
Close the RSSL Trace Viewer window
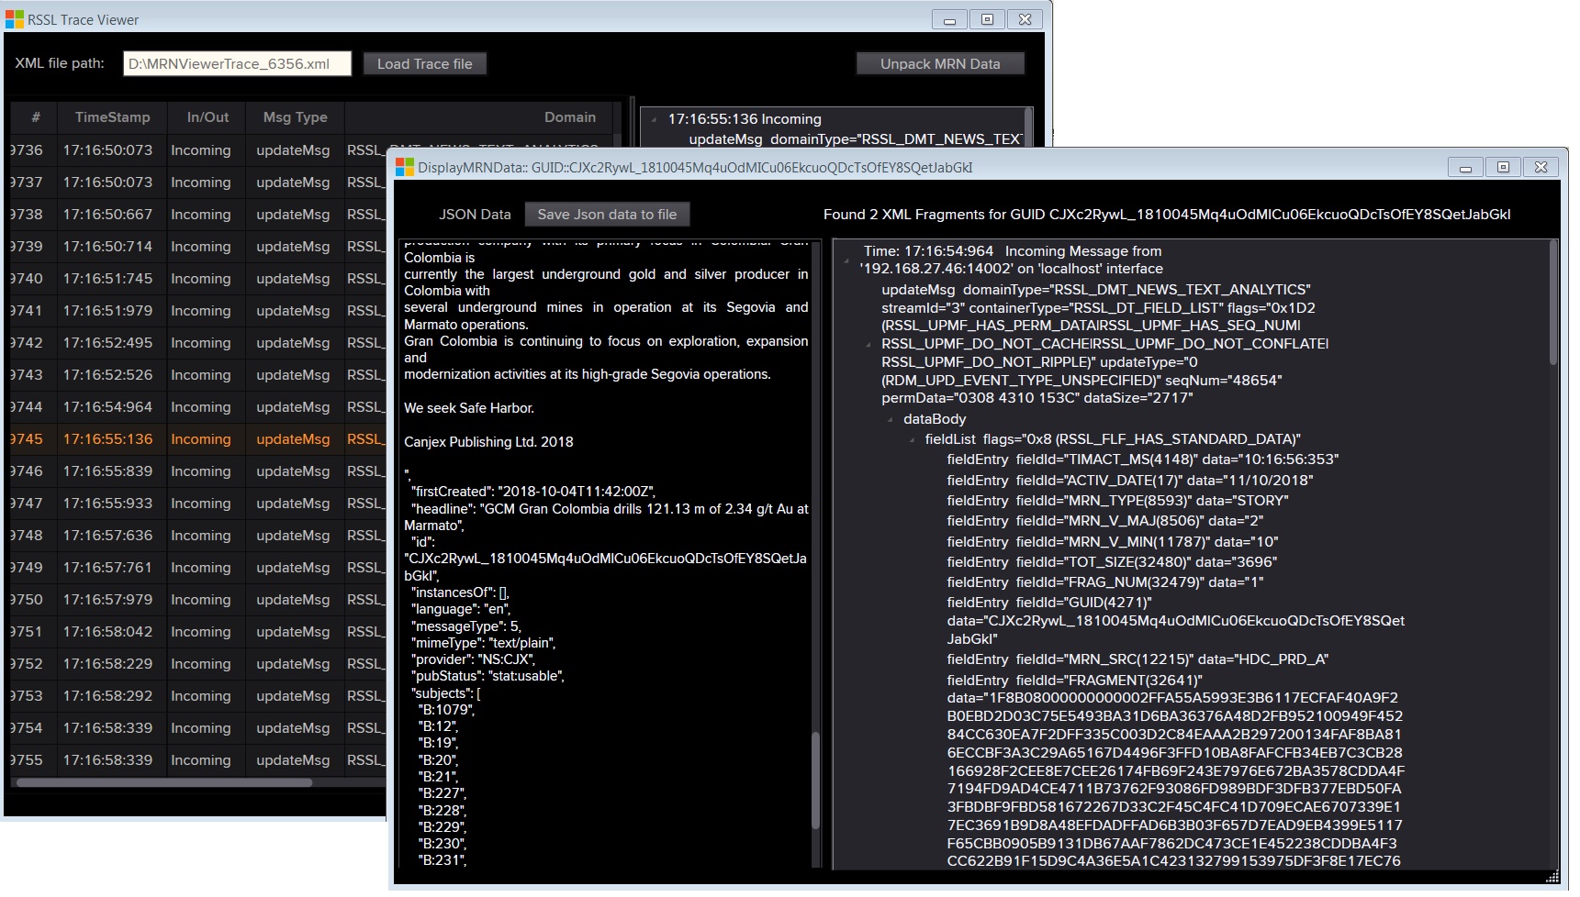pos(1025,19)
